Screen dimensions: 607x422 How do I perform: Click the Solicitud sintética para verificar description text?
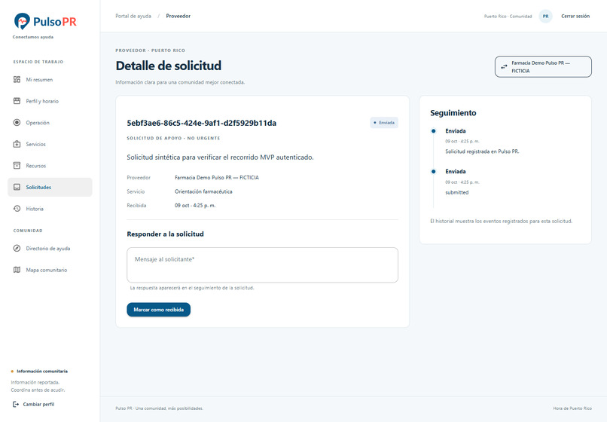click(x=220, y=157)
